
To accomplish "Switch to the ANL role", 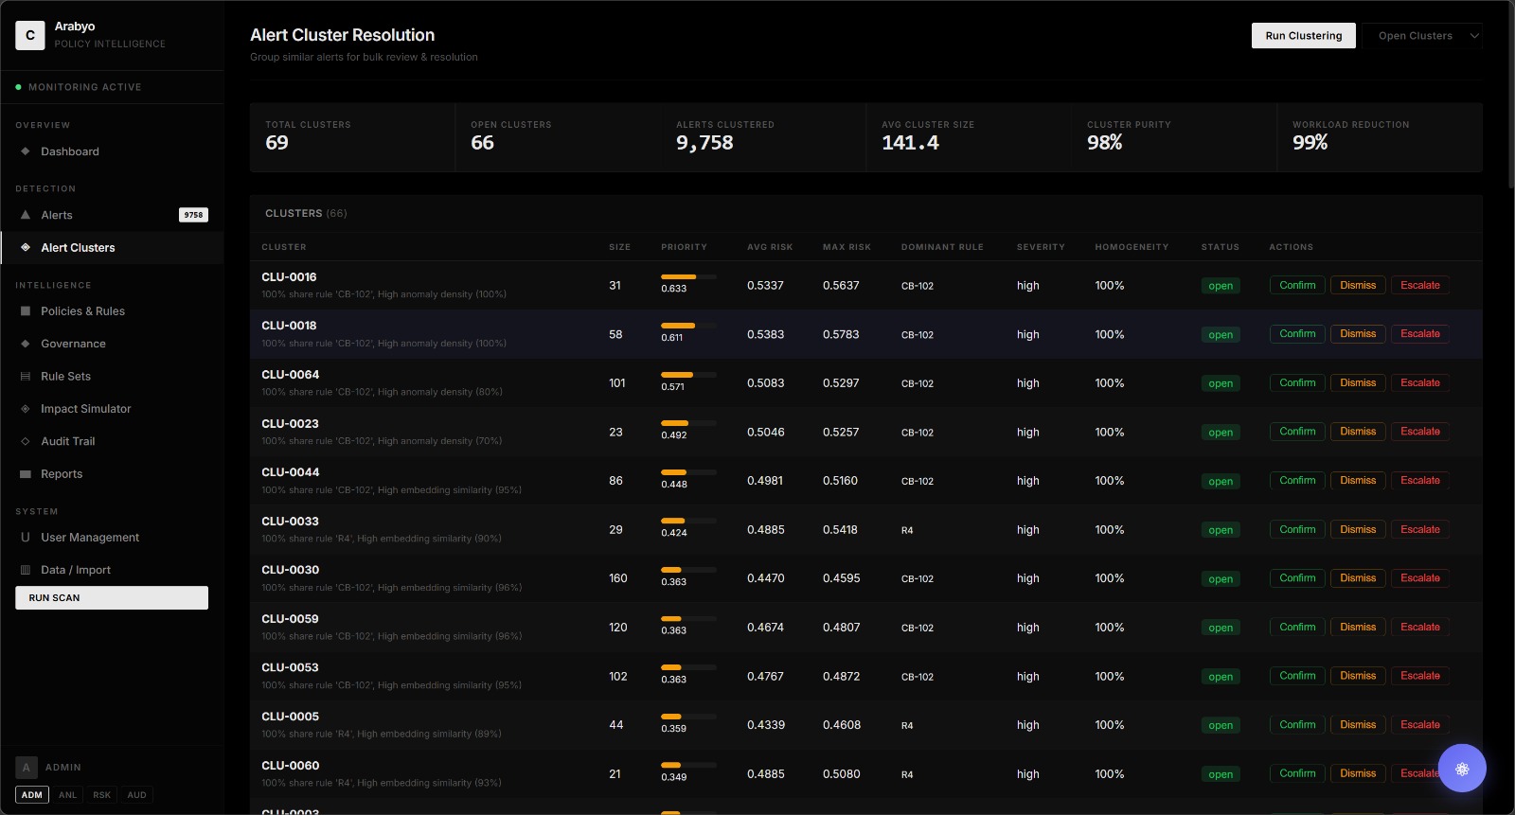I will pos(67,795).
